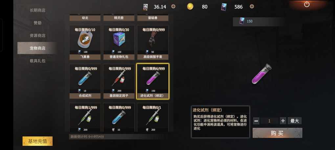Select the 基因锁定因子 syringe item

(x=119, y=81)
